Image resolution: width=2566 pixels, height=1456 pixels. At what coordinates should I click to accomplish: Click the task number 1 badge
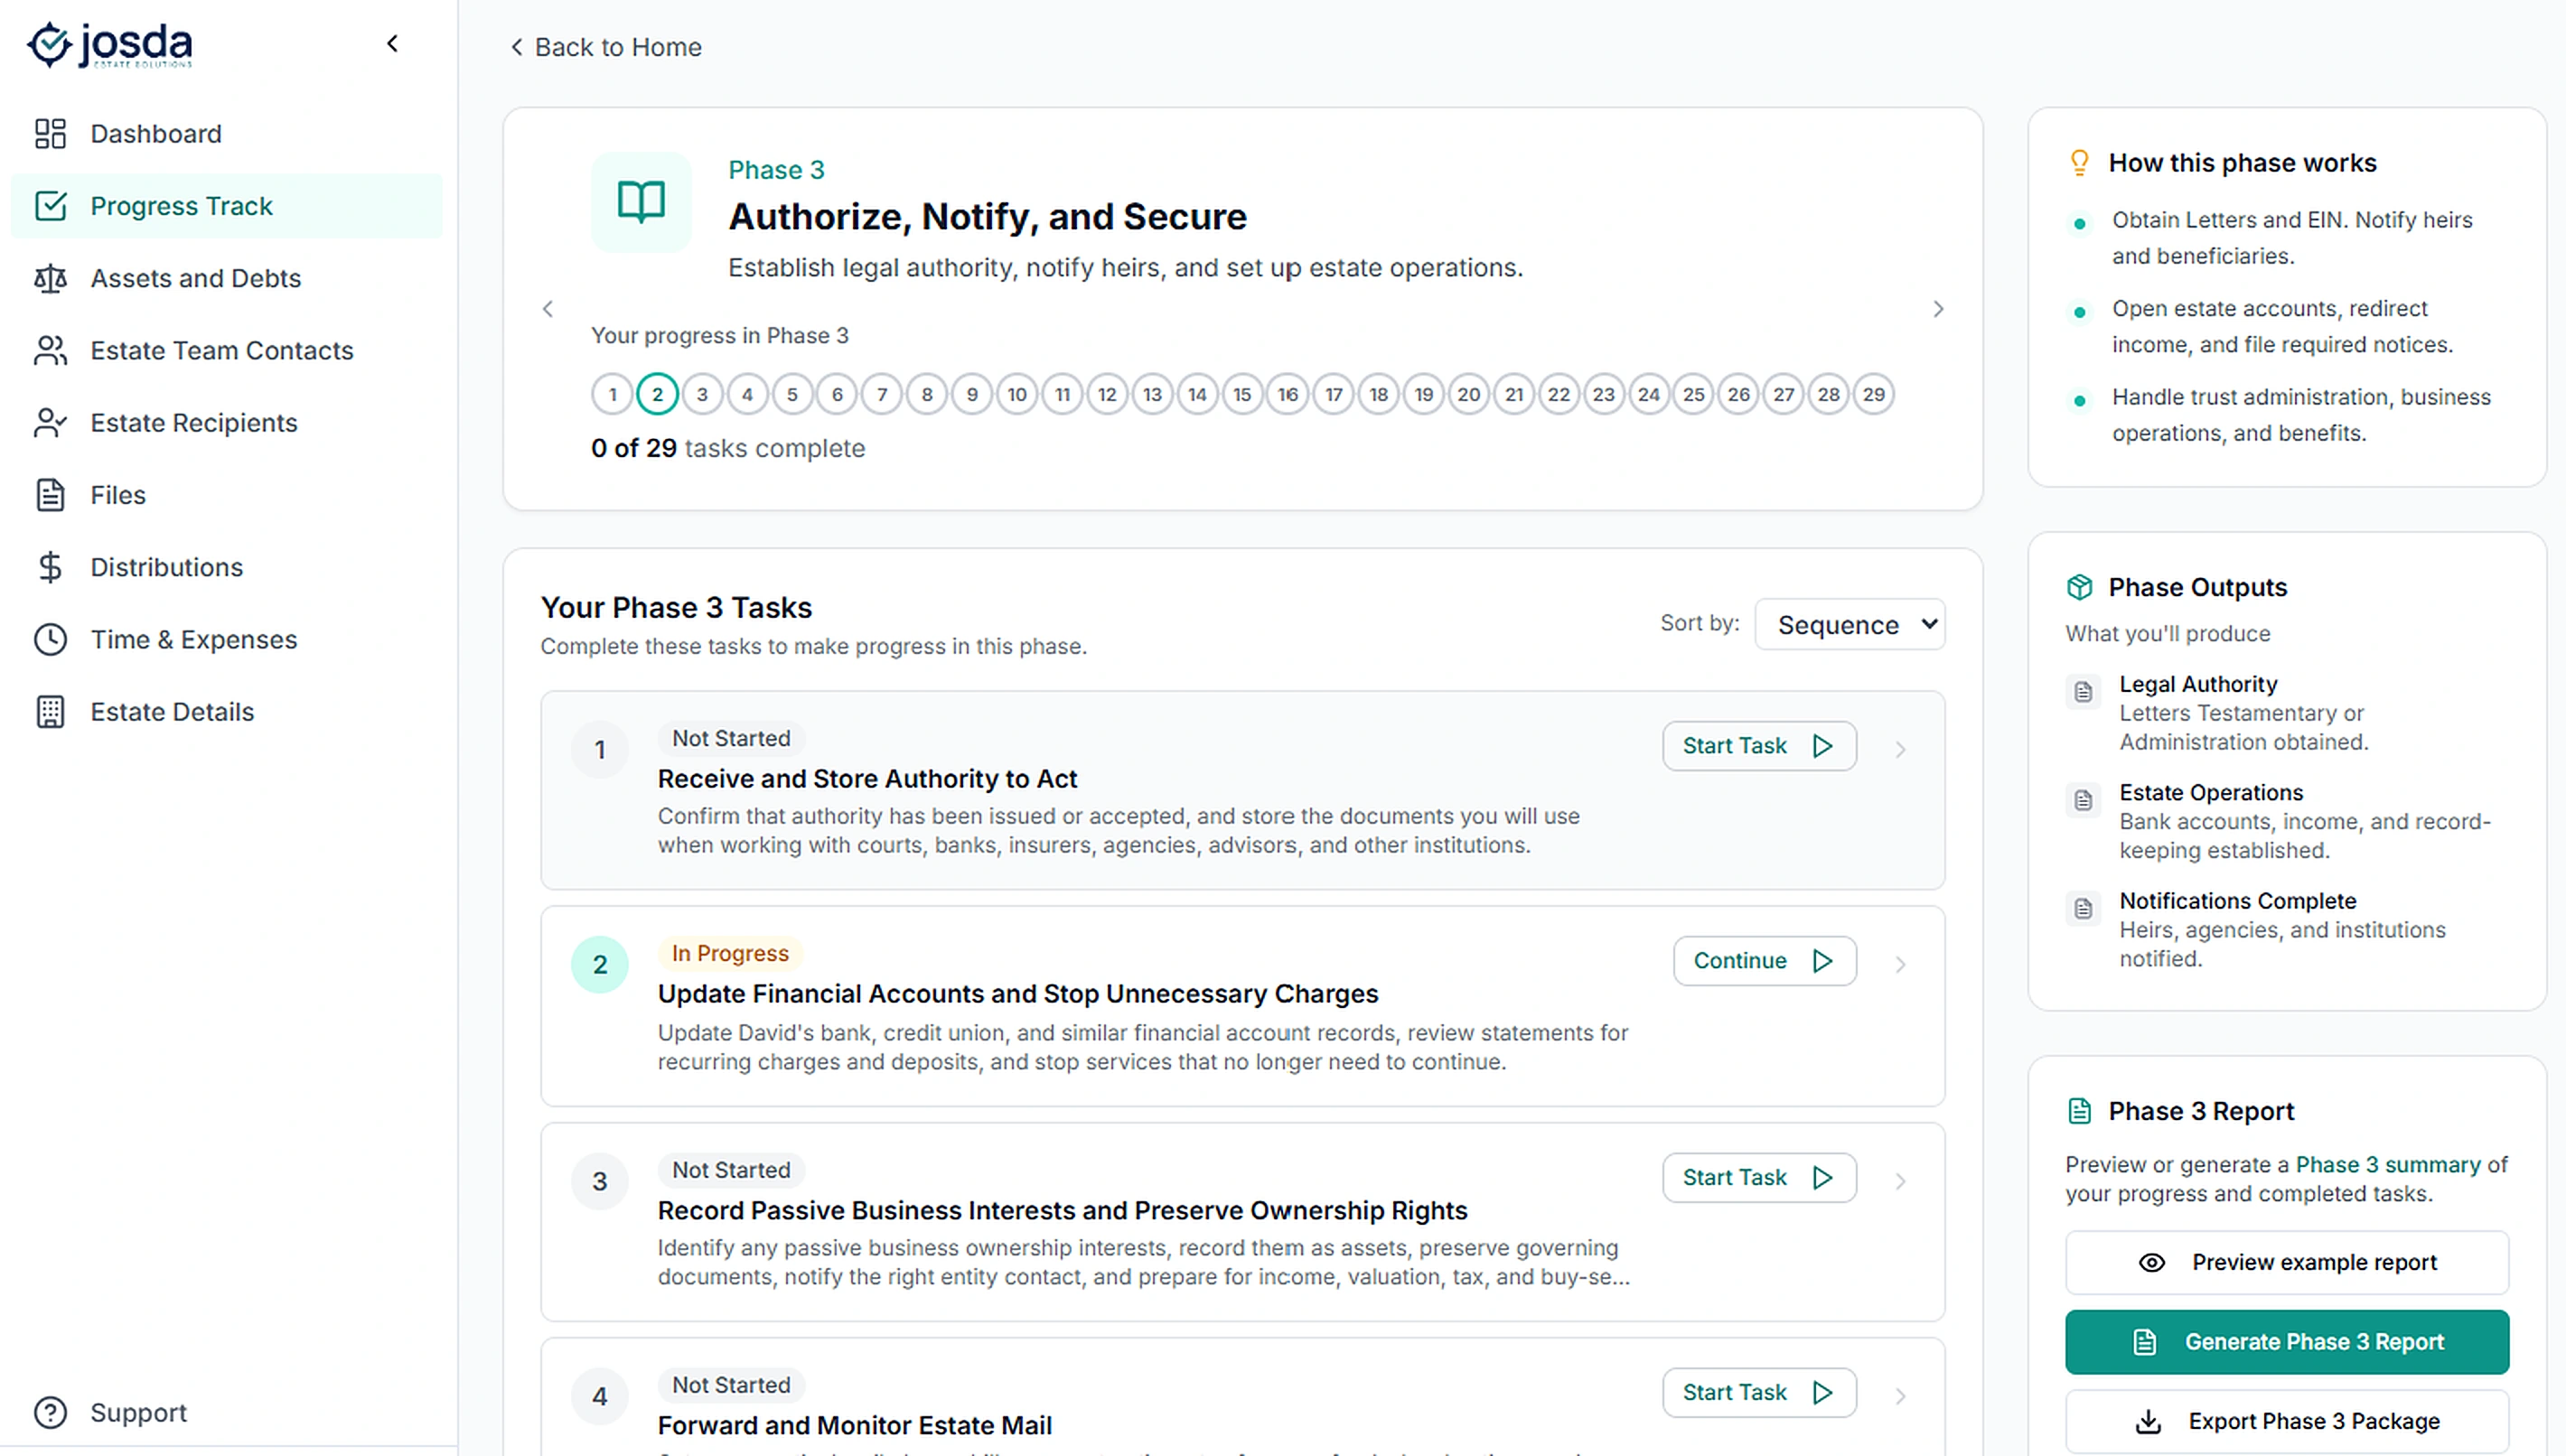tap(600, 750)
